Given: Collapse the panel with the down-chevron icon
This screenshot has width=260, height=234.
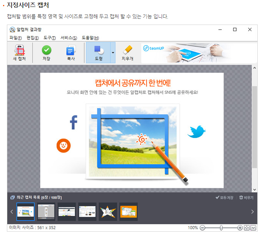Looking at the screenshot, I should coord(253,228).
